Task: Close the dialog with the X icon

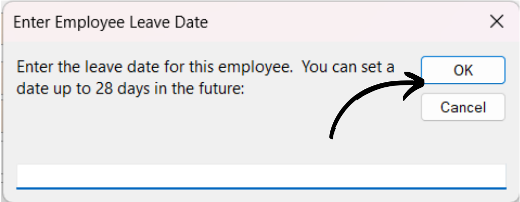Action: (496, 22)
